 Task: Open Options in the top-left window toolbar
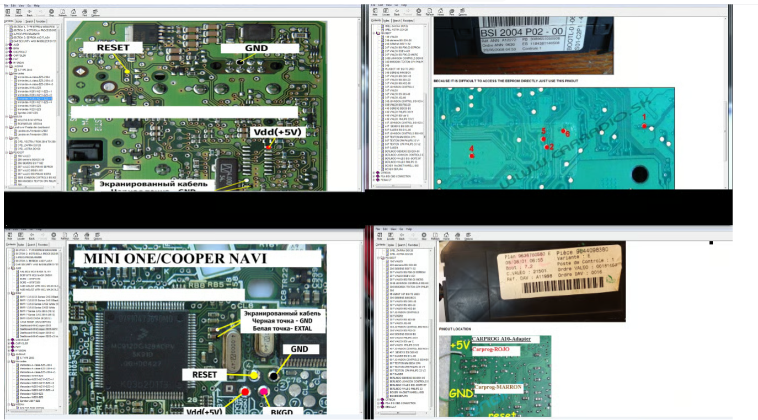pos(95,12)
